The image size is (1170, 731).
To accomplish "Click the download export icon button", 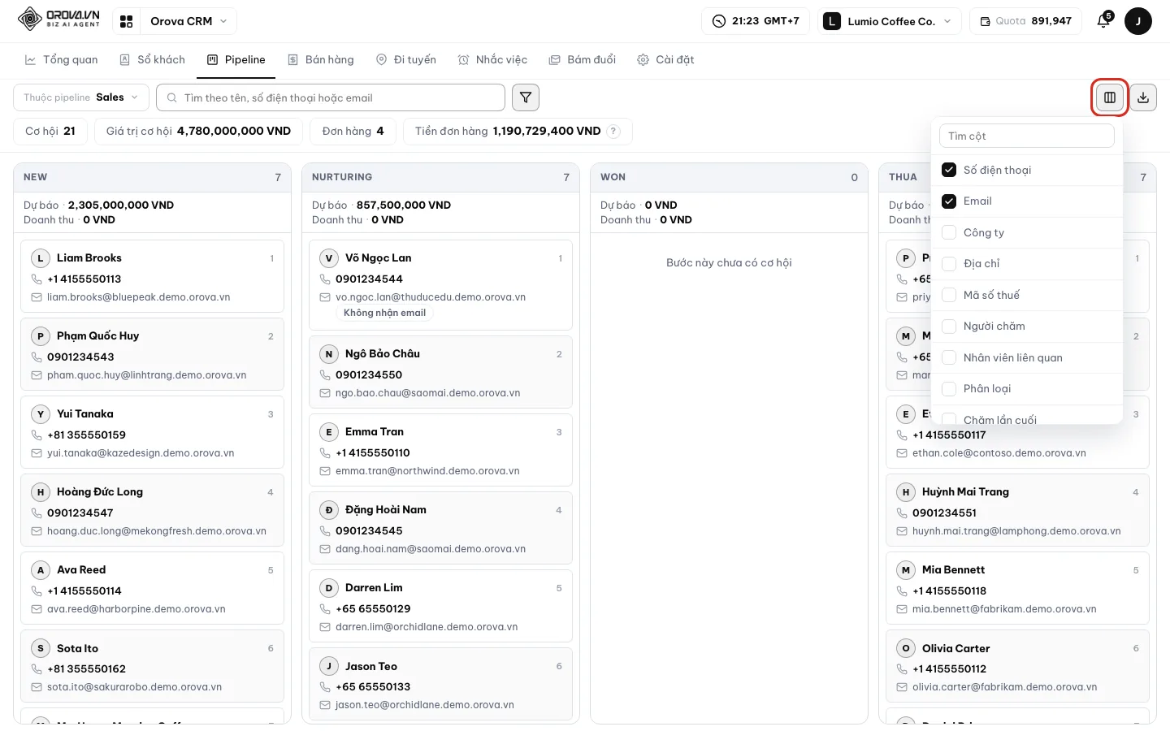I will point(1143,97).
